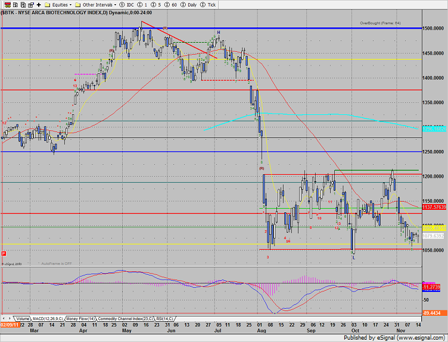Click the tab scroll left arrow

4,319
